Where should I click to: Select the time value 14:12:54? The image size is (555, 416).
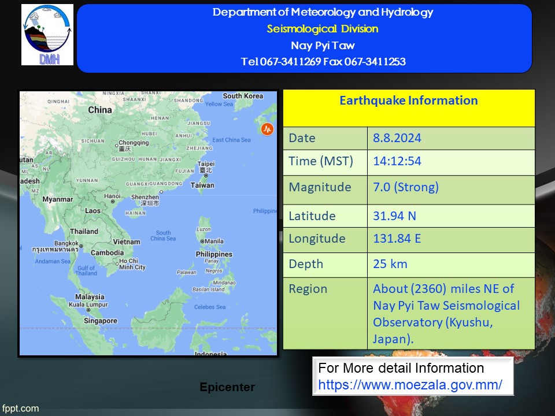397,161
